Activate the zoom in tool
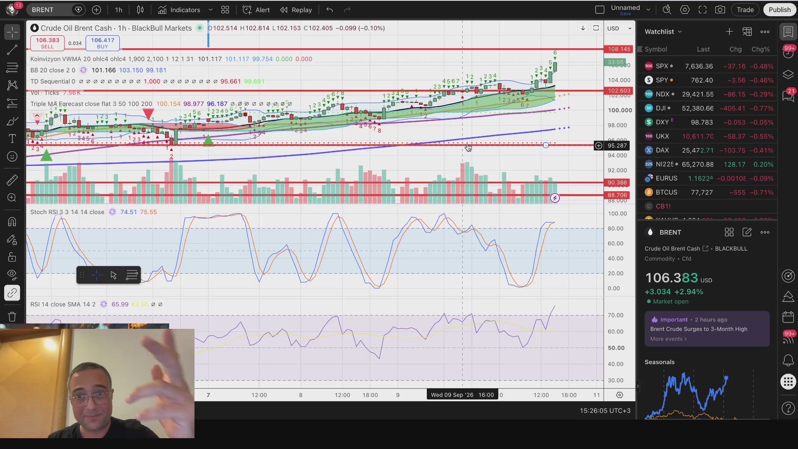Viewport: 798px width, 449px height. click(12, 198)
